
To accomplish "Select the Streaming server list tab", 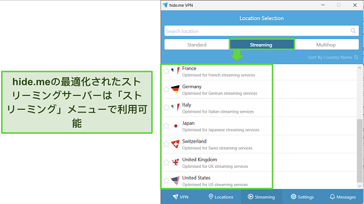I will tap(262, 45).
